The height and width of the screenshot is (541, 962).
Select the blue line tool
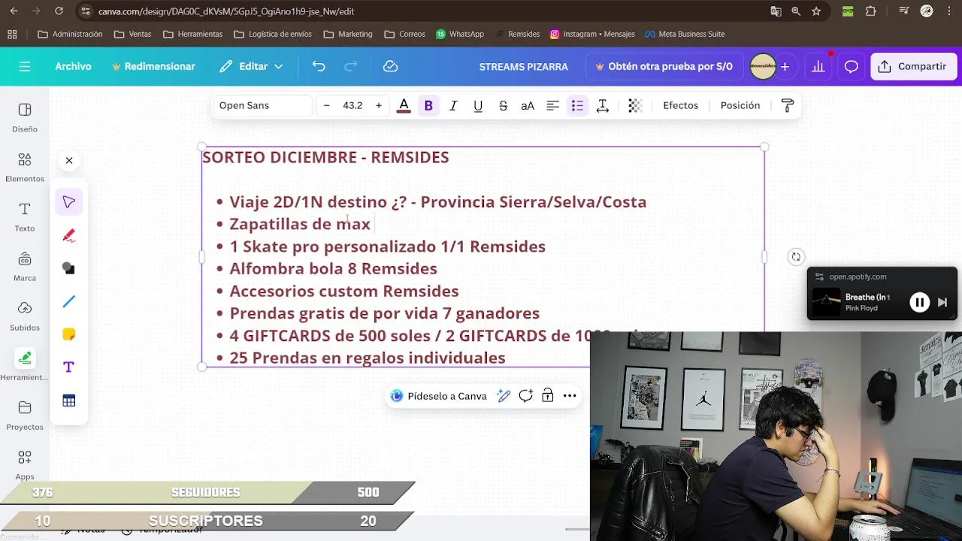click(x=69, y=301)
